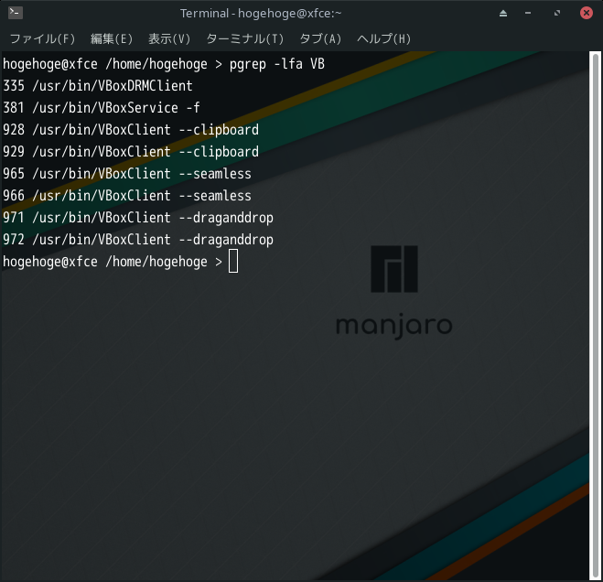Screen dimensions: 603x582
Task: Click the line 966 VBoxClient --seamless
Action: (127, 196)
